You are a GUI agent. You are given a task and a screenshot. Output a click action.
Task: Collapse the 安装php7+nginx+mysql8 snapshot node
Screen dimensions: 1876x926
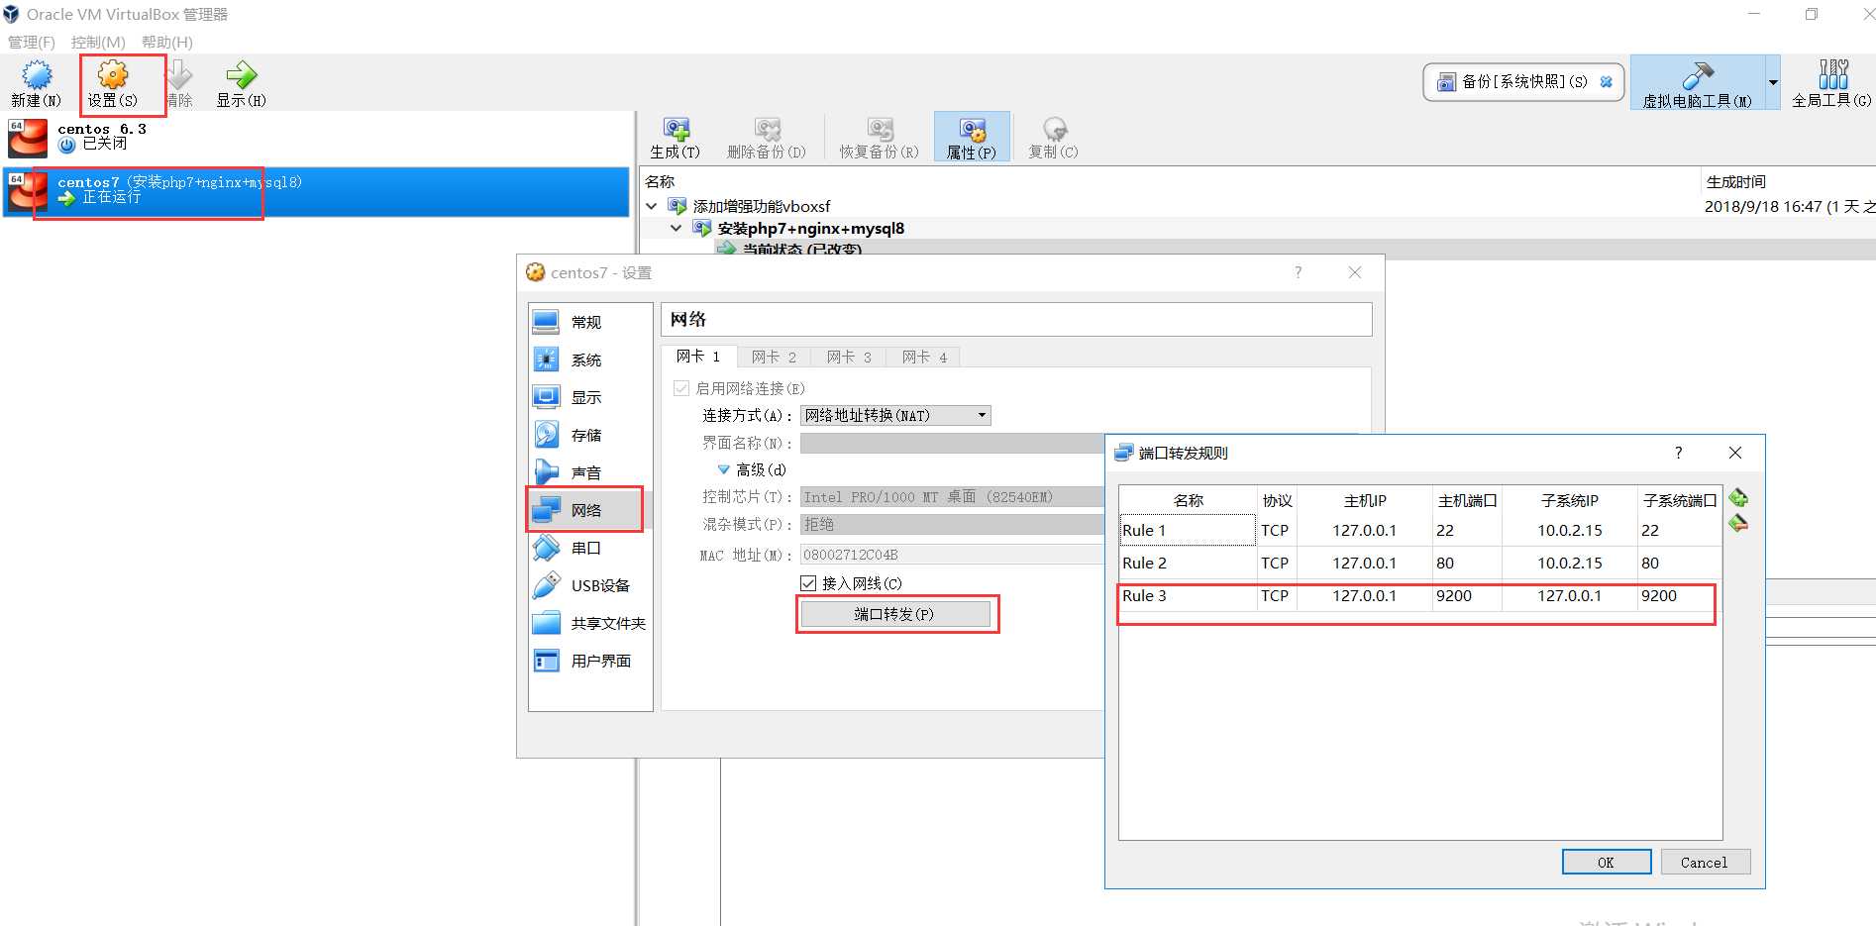click(677, 228)
